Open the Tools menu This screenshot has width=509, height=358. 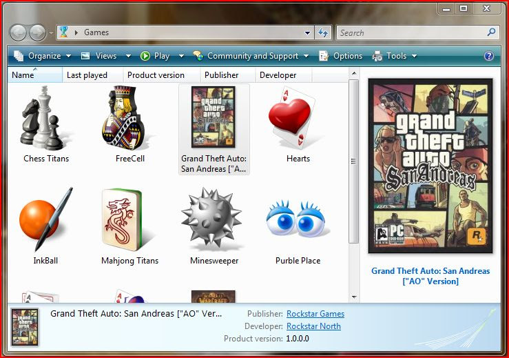(x=395, y=56)
